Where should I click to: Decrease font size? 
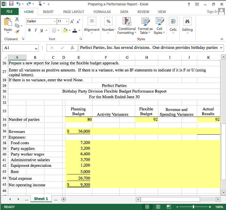tap(78, 21)
